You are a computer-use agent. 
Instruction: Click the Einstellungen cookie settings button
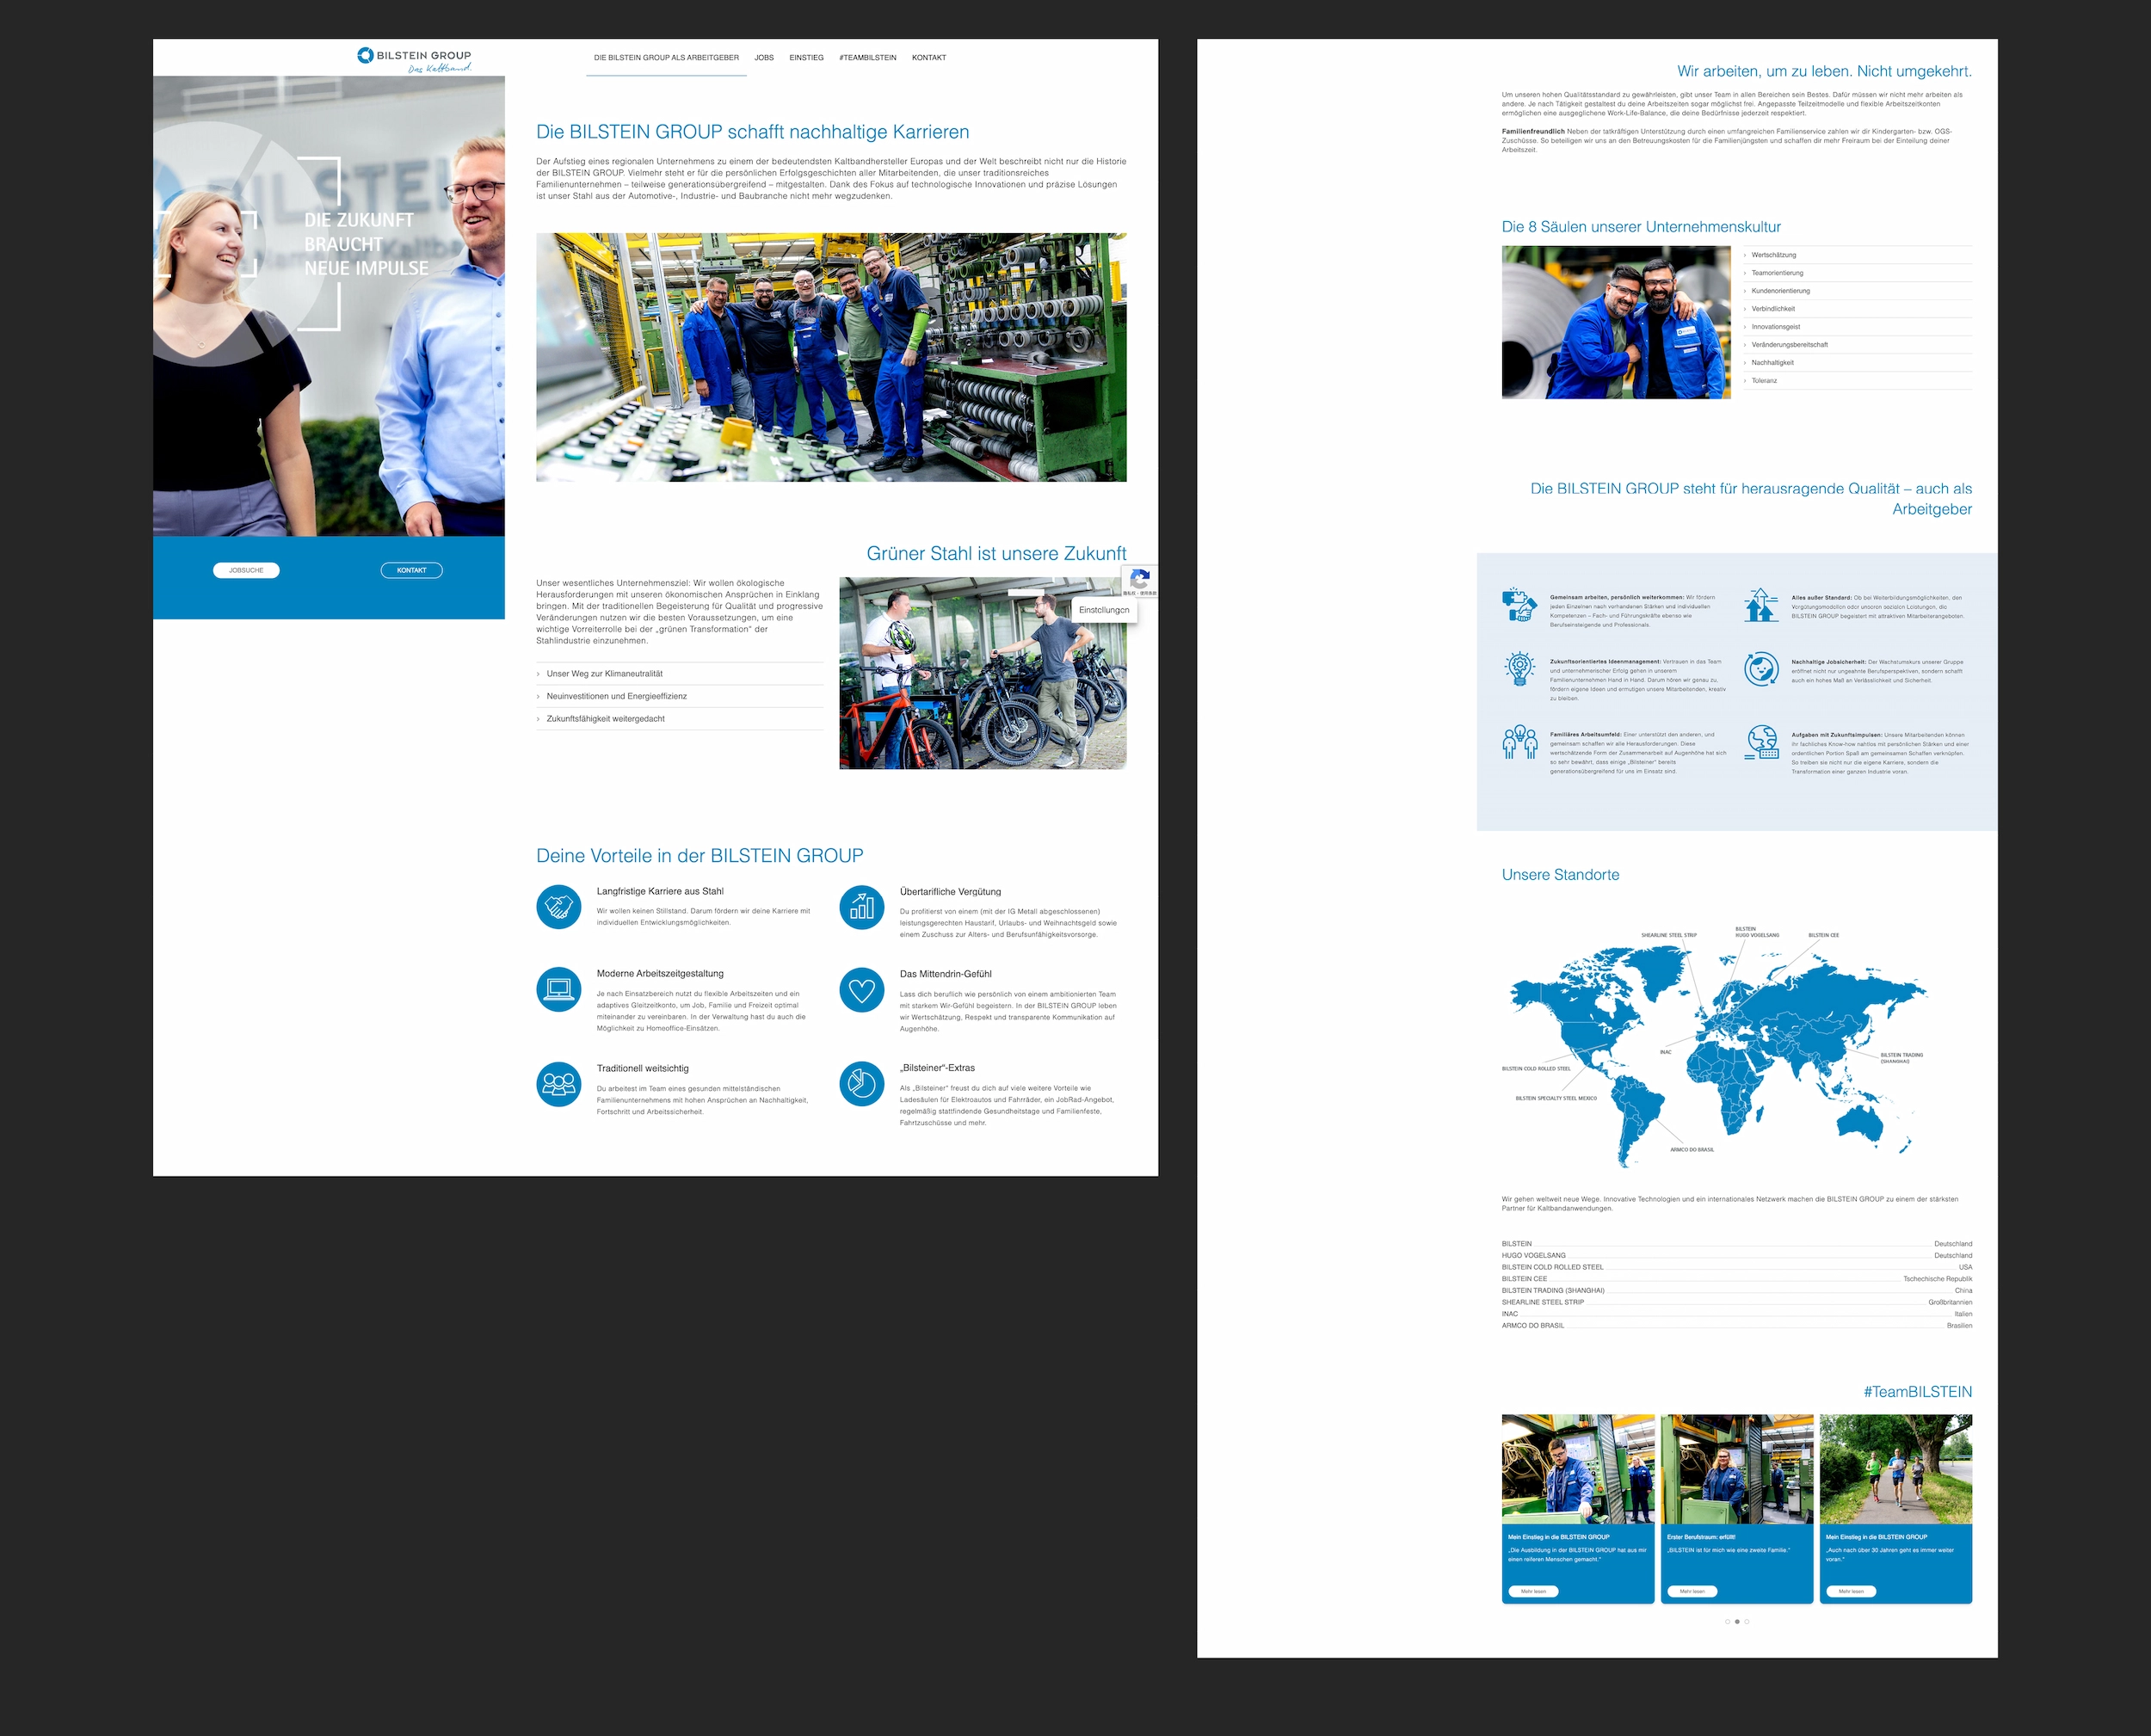1104,608
